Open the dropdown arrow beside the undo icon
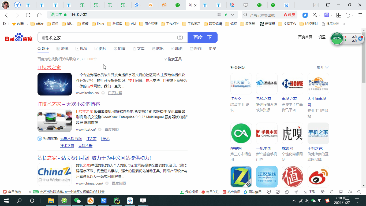The width and height of the screenshot is (366, 206). (x=353, y=15)
